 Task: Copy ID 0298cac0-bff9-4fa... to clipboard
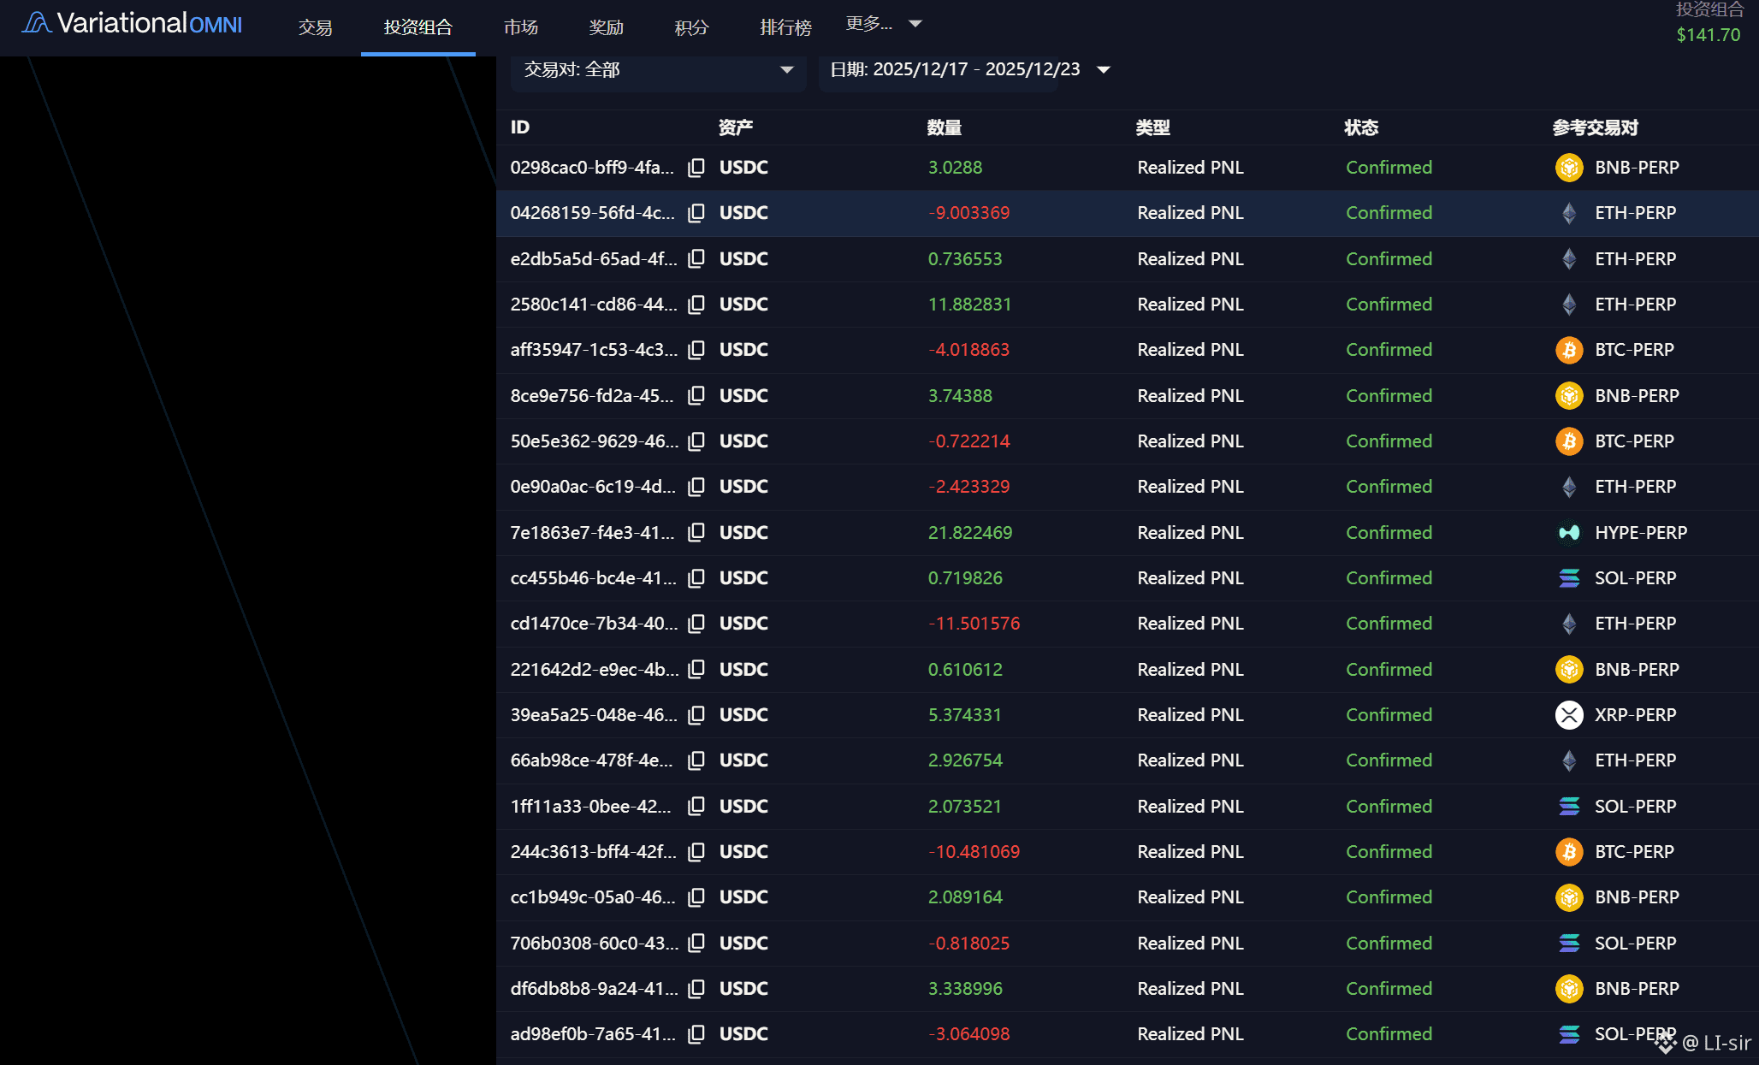click(x=696, y=168)
